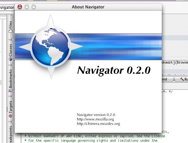The image size is (188, 143).
Task: Click "Navigator version 0.2.0" text
Action: point(96,115)
